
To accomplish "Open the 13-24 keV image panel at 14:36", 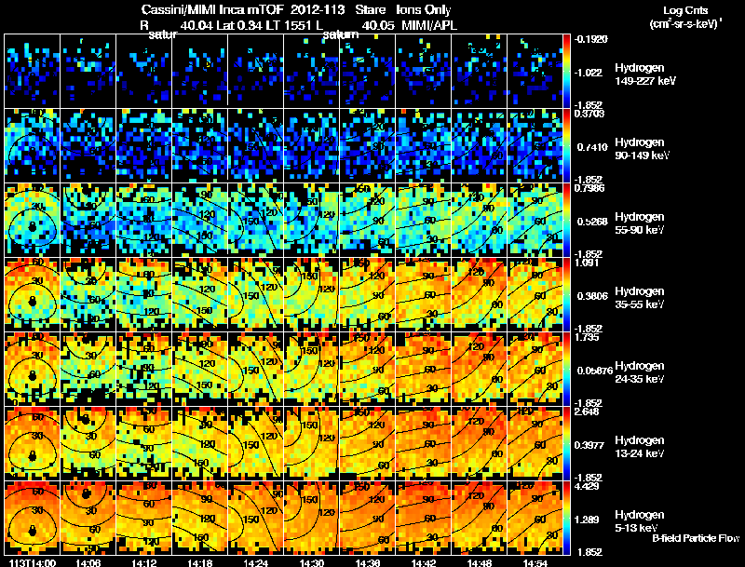I will (367, 444).
